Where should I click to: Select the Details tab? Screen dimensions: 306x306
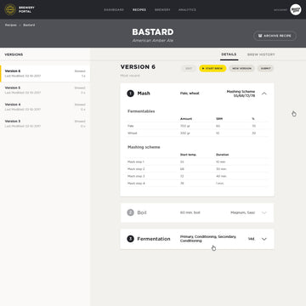point(229,54)
